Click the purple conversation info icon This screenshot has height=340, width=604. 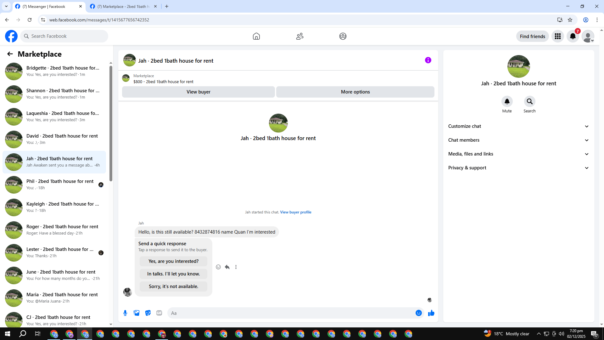(428, 60)
